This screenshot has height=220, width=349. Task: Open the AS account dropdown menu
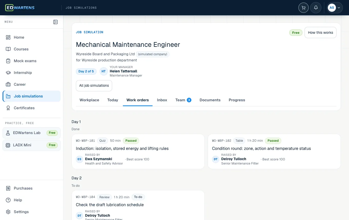335,8
